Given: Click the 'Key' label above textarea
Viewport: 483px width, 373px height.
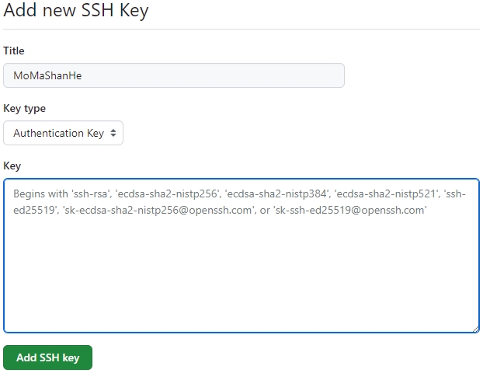Looking at the screenshot, I should point(12,166).
